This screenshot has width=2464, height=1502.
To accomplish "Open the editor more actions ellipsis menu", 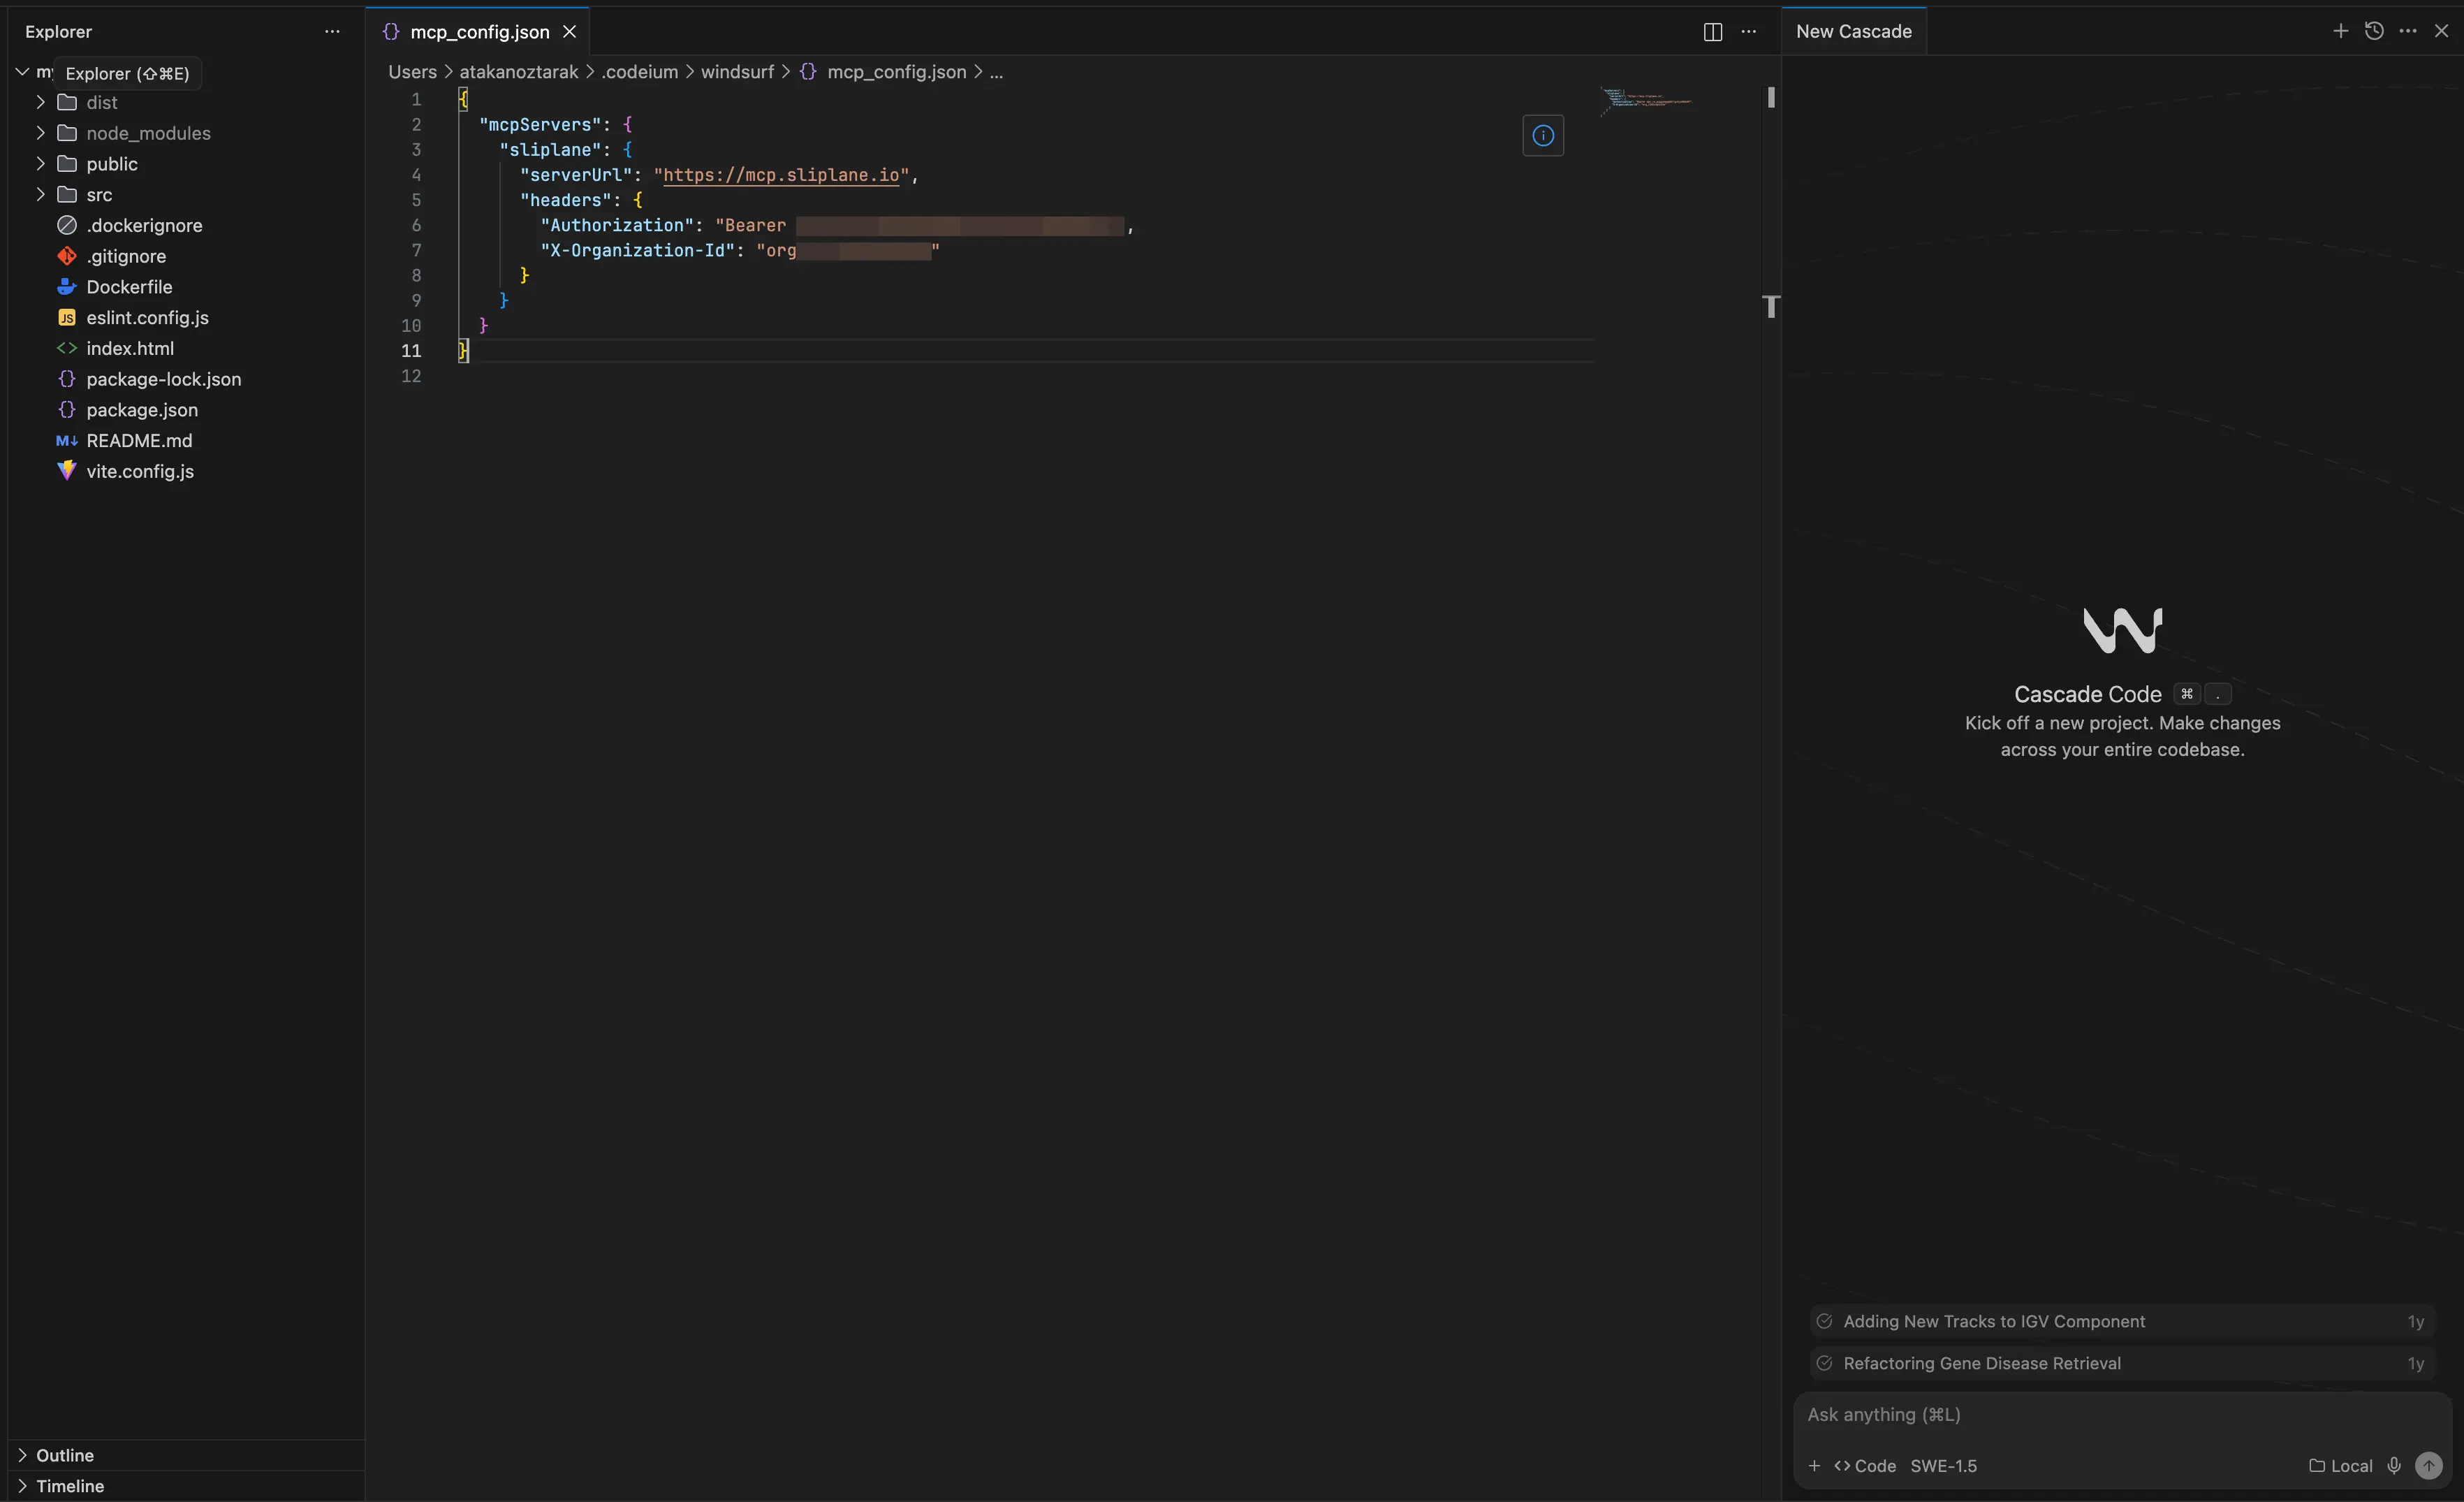I will click(1748, 32).
